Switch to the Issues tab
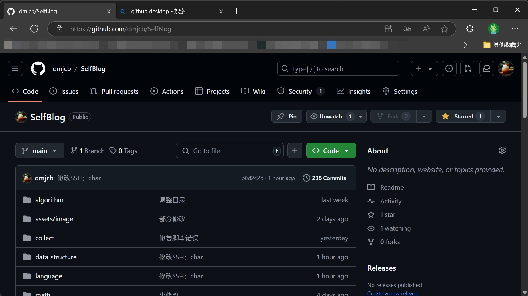Image resolution: width=528 pixels, height=296 pixels. 64,91
